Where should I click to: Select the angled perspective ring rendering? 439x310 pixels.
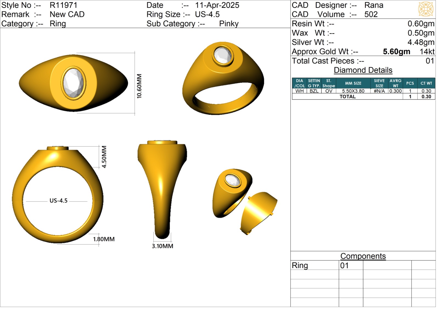pyautogui.click(x=223, y=78)
